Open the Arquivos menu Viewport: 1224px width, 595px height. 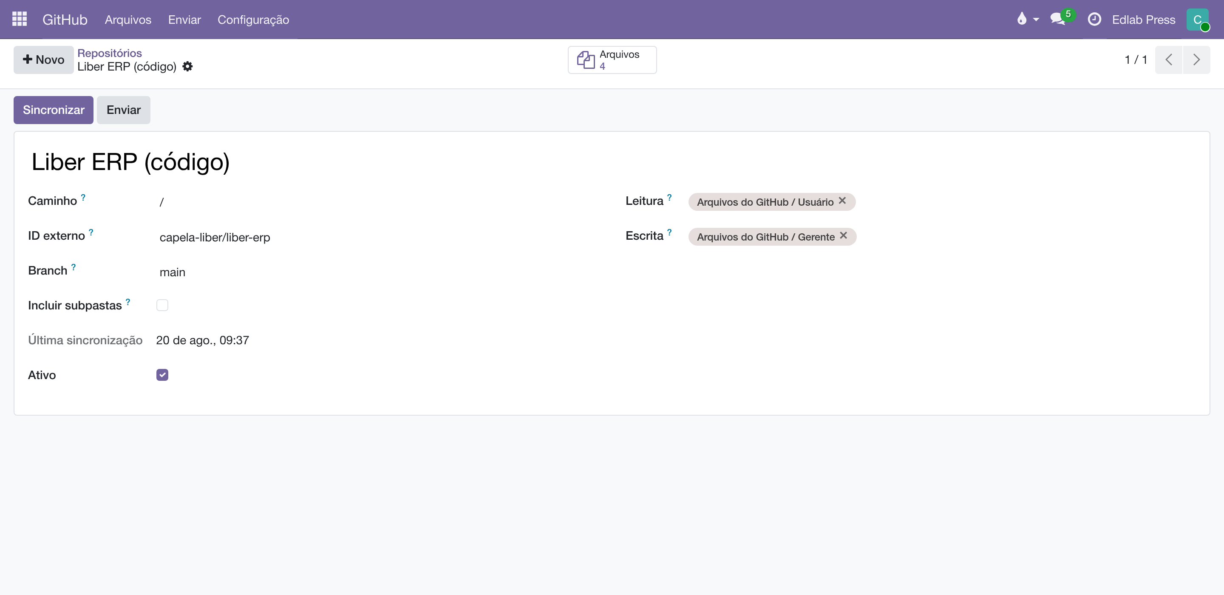128,20
